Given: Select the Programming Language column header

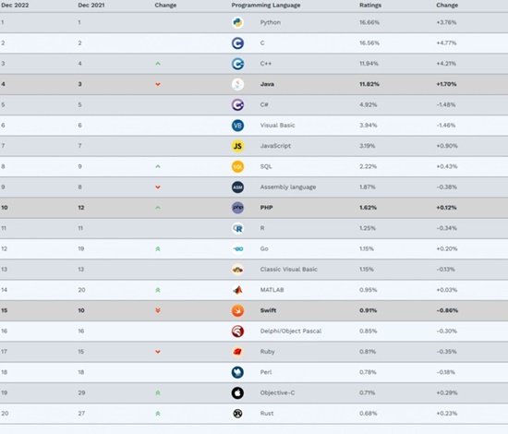Looking at the screenshot, I should point(266,6).
